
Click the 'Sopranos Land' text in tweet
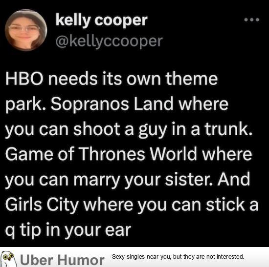pos(112,104)
